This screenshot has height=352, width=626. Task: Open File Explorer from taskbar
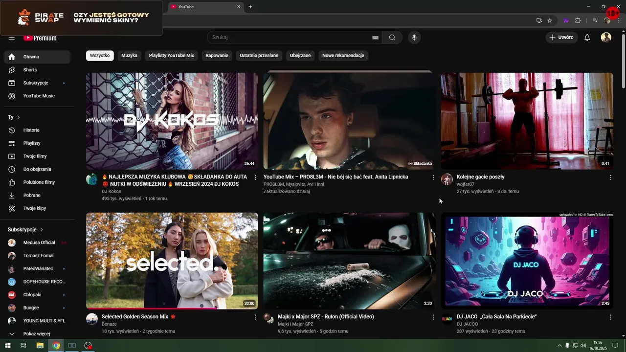tap(40, 346)
